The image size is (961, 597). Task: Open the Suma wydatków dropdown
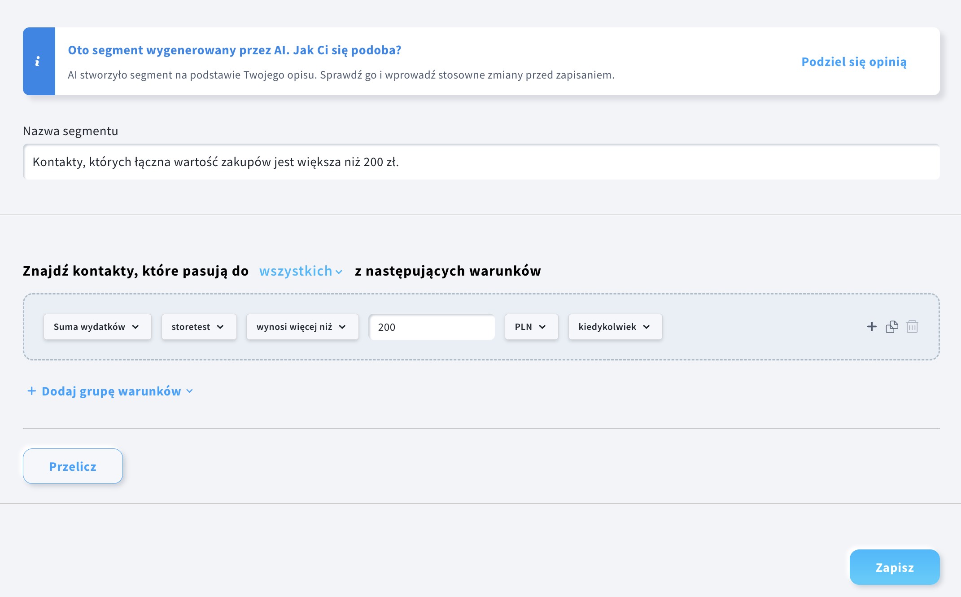(x=97, y=327)
